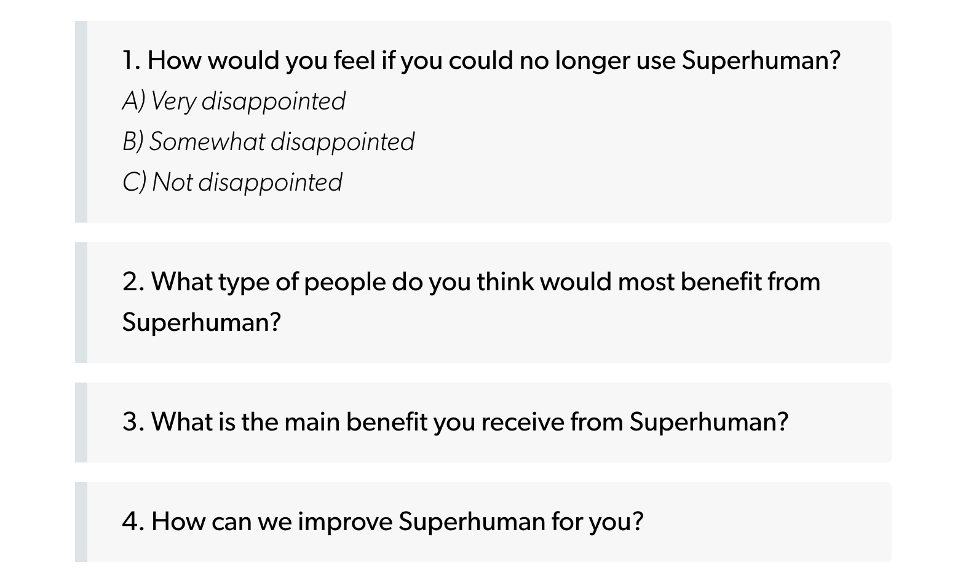
Task: Click the word 'Superhuman?' ending question 1
Action: [x=761, y=60]
